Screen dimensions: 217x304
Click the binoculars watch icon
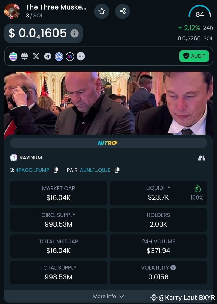coord(201,158)
